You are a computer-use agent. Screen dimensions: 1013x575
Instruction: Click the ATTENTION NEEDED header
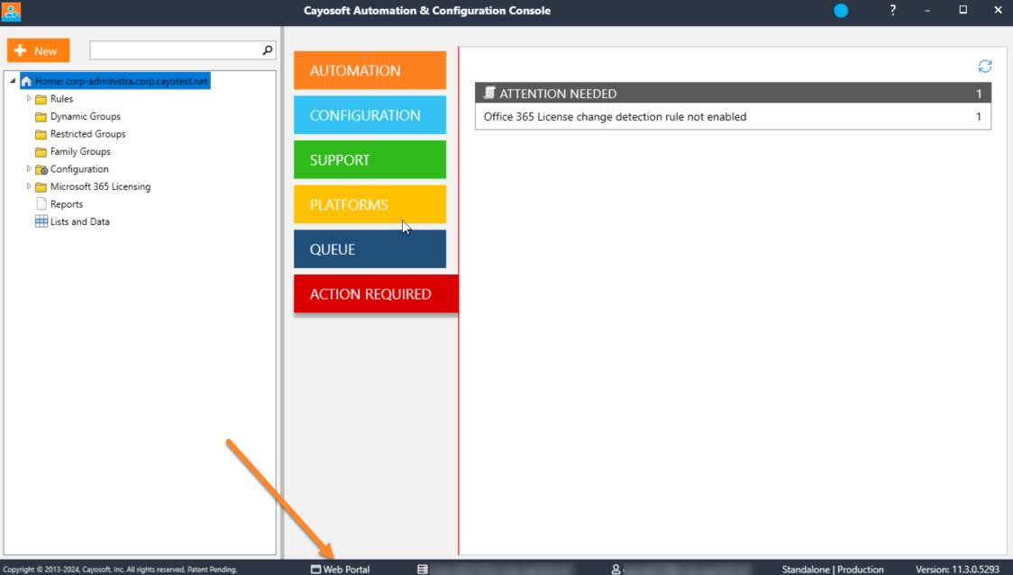click(x=733, y=93)
